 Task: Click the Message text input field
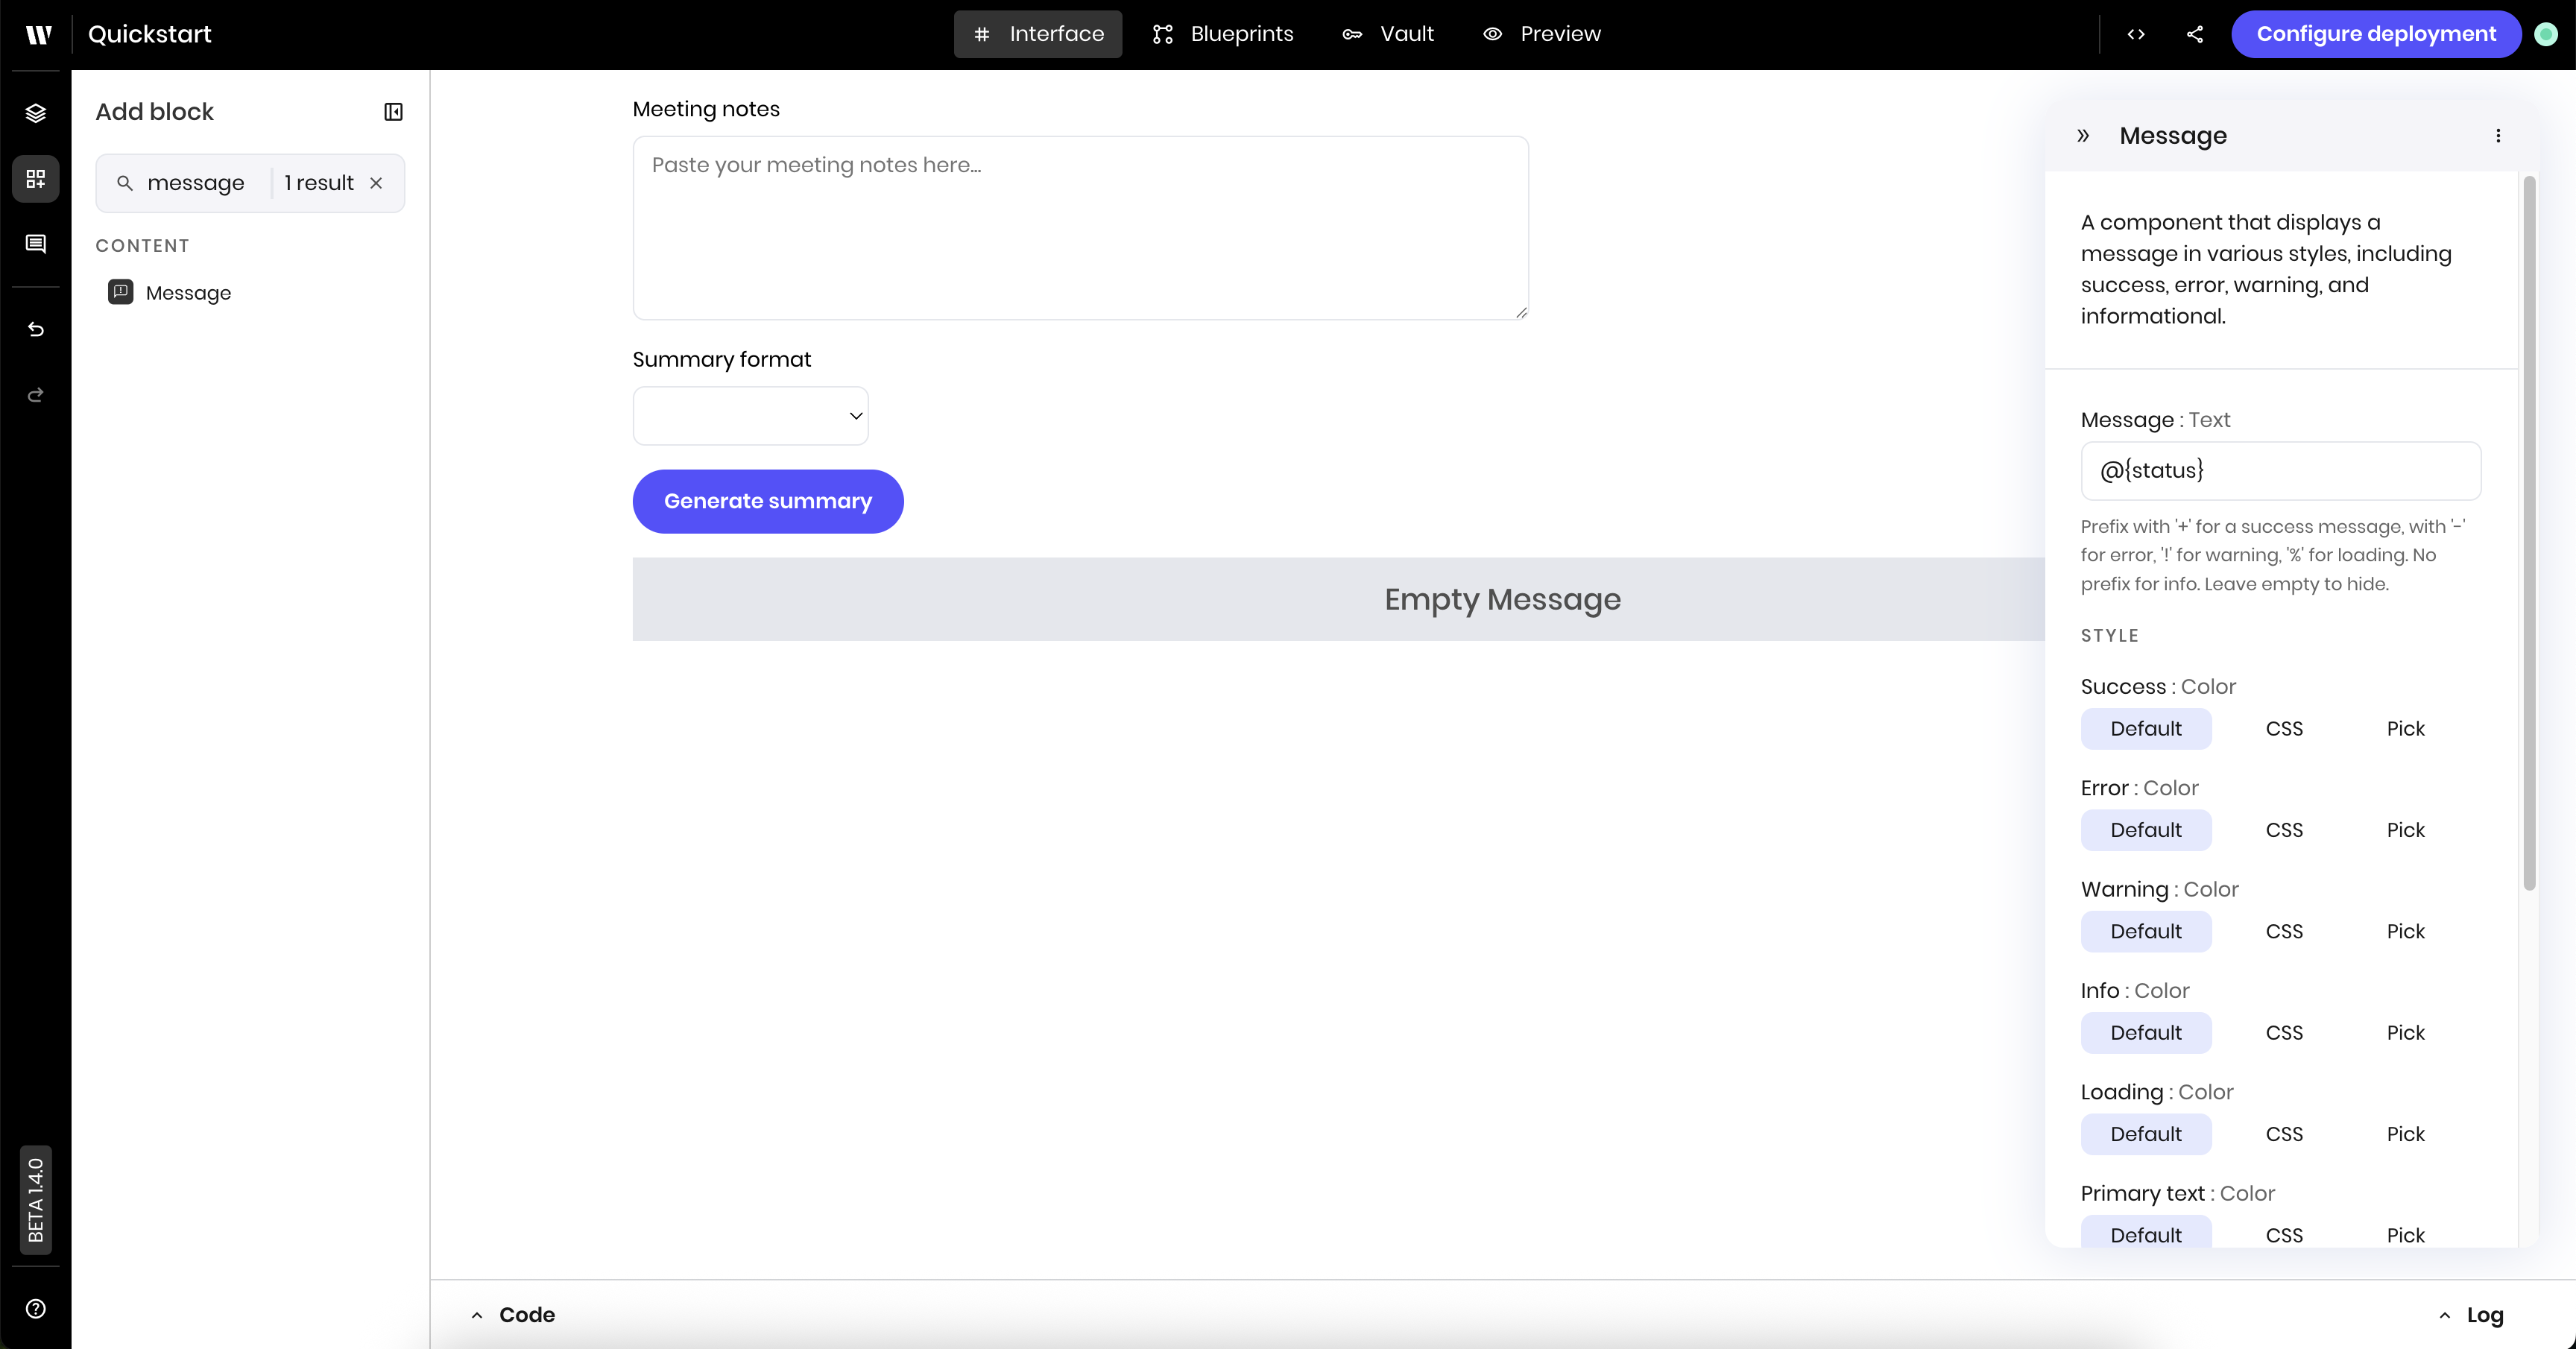[2280, 471]
